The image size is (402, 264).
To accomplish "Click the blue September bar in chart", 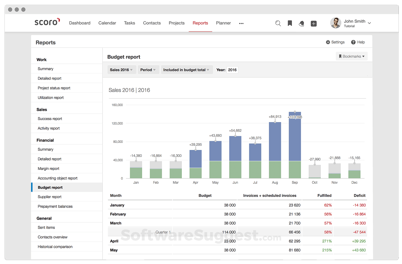I will click(295, 138).
